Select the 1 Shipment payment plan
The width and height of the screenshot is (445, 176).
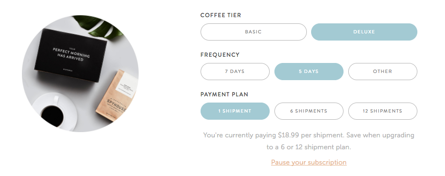coord(235,111)
